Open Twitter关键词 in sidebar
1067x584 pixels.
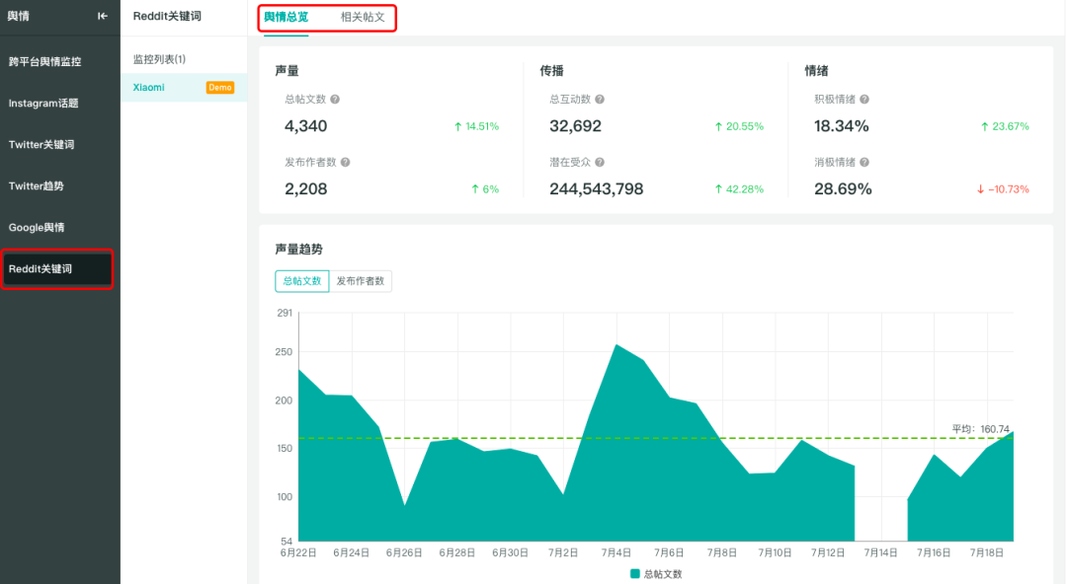click(41, 145)
